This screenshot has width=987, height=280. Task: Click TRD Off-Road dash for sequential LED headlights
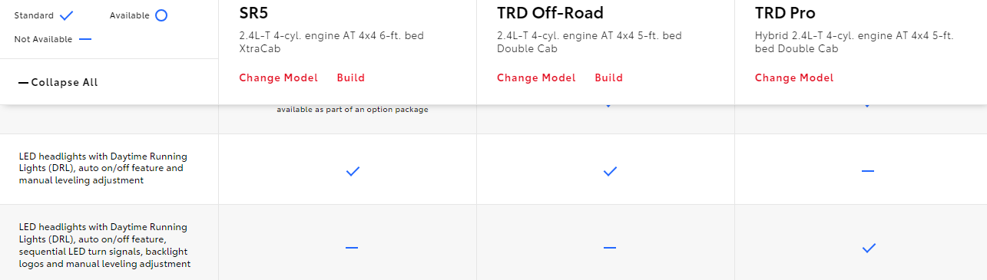[x=610, y=248]
